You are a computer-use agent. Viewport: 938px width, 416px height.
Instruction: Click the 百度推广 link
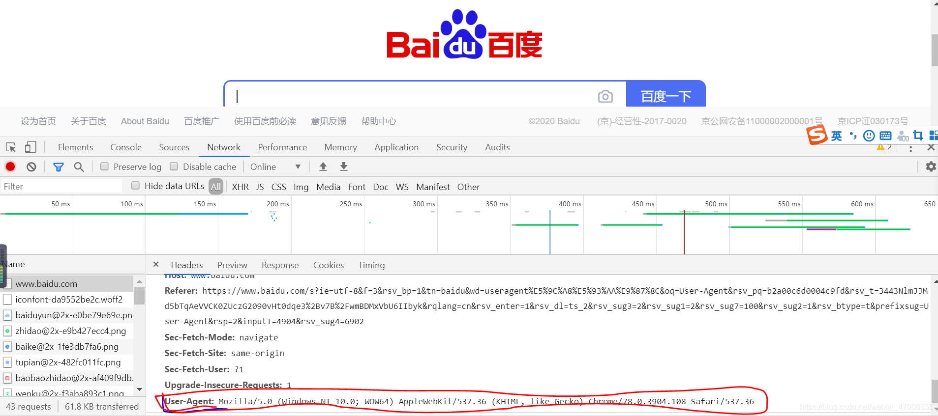[201, 121]
